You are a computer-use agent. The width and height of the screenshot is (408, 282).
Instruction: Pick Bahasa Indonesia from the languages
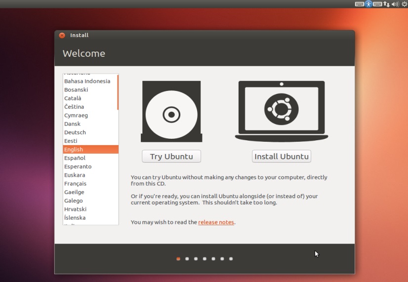point(87,81)
